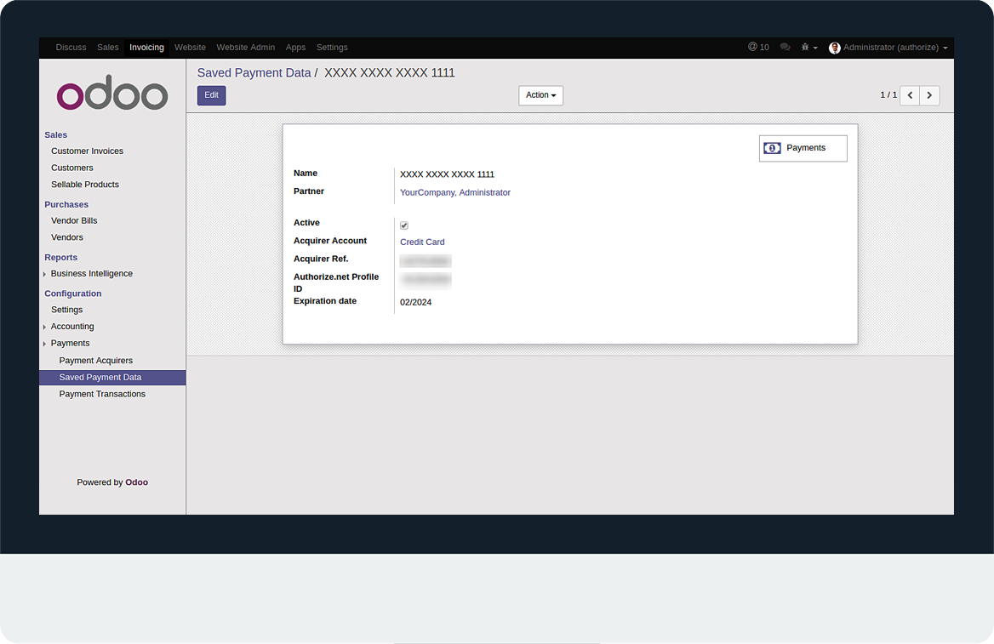Open the YourCompany, Administrator partner link

point(455,193)
